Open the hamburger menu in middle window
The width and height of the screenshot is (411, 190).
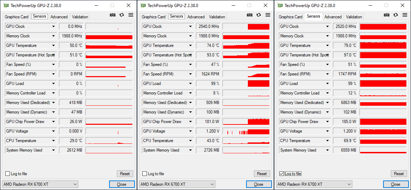point(268,15)
